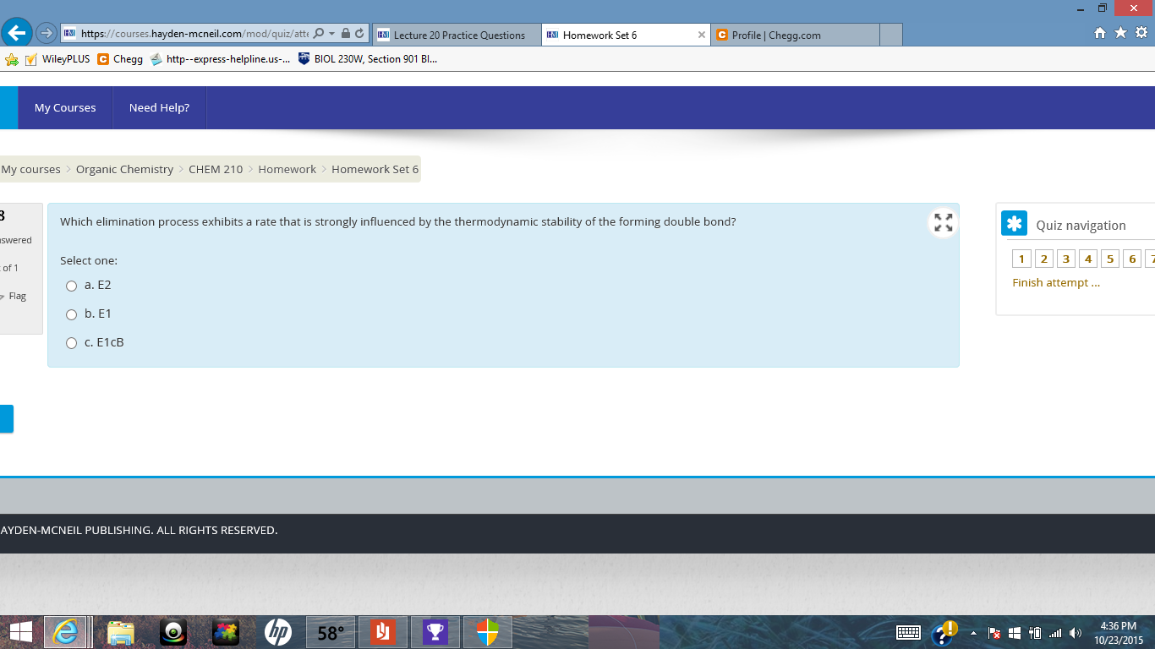The height and width of the screenshot is (649, 1155).
Task: Open webcam app taskbar icon
Action: click(173, 632)
